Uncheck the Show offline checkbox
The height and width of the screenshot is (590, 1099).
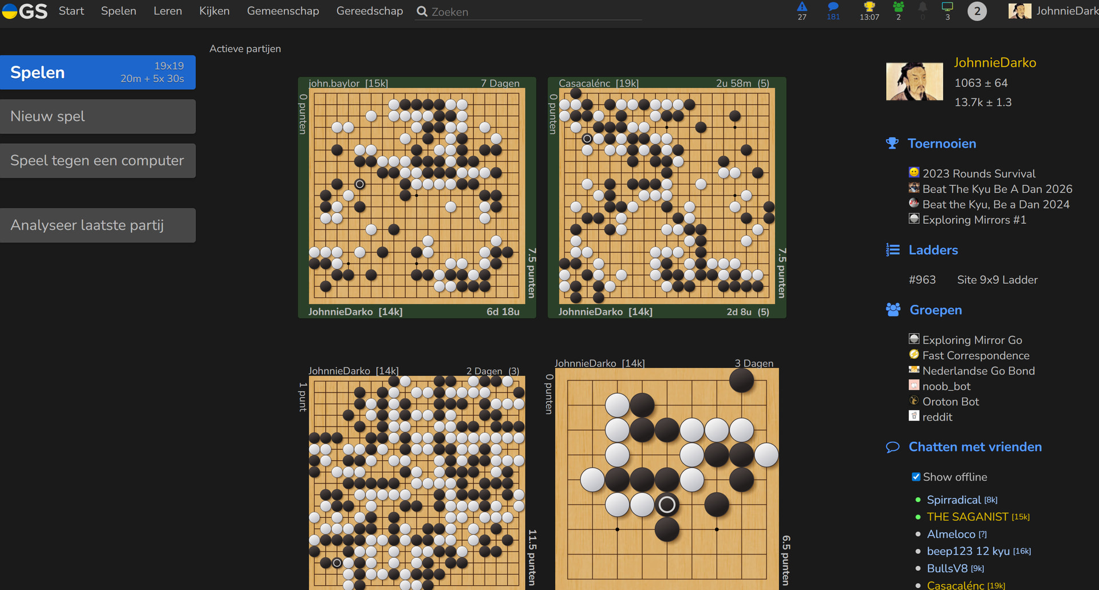[916, 477]
